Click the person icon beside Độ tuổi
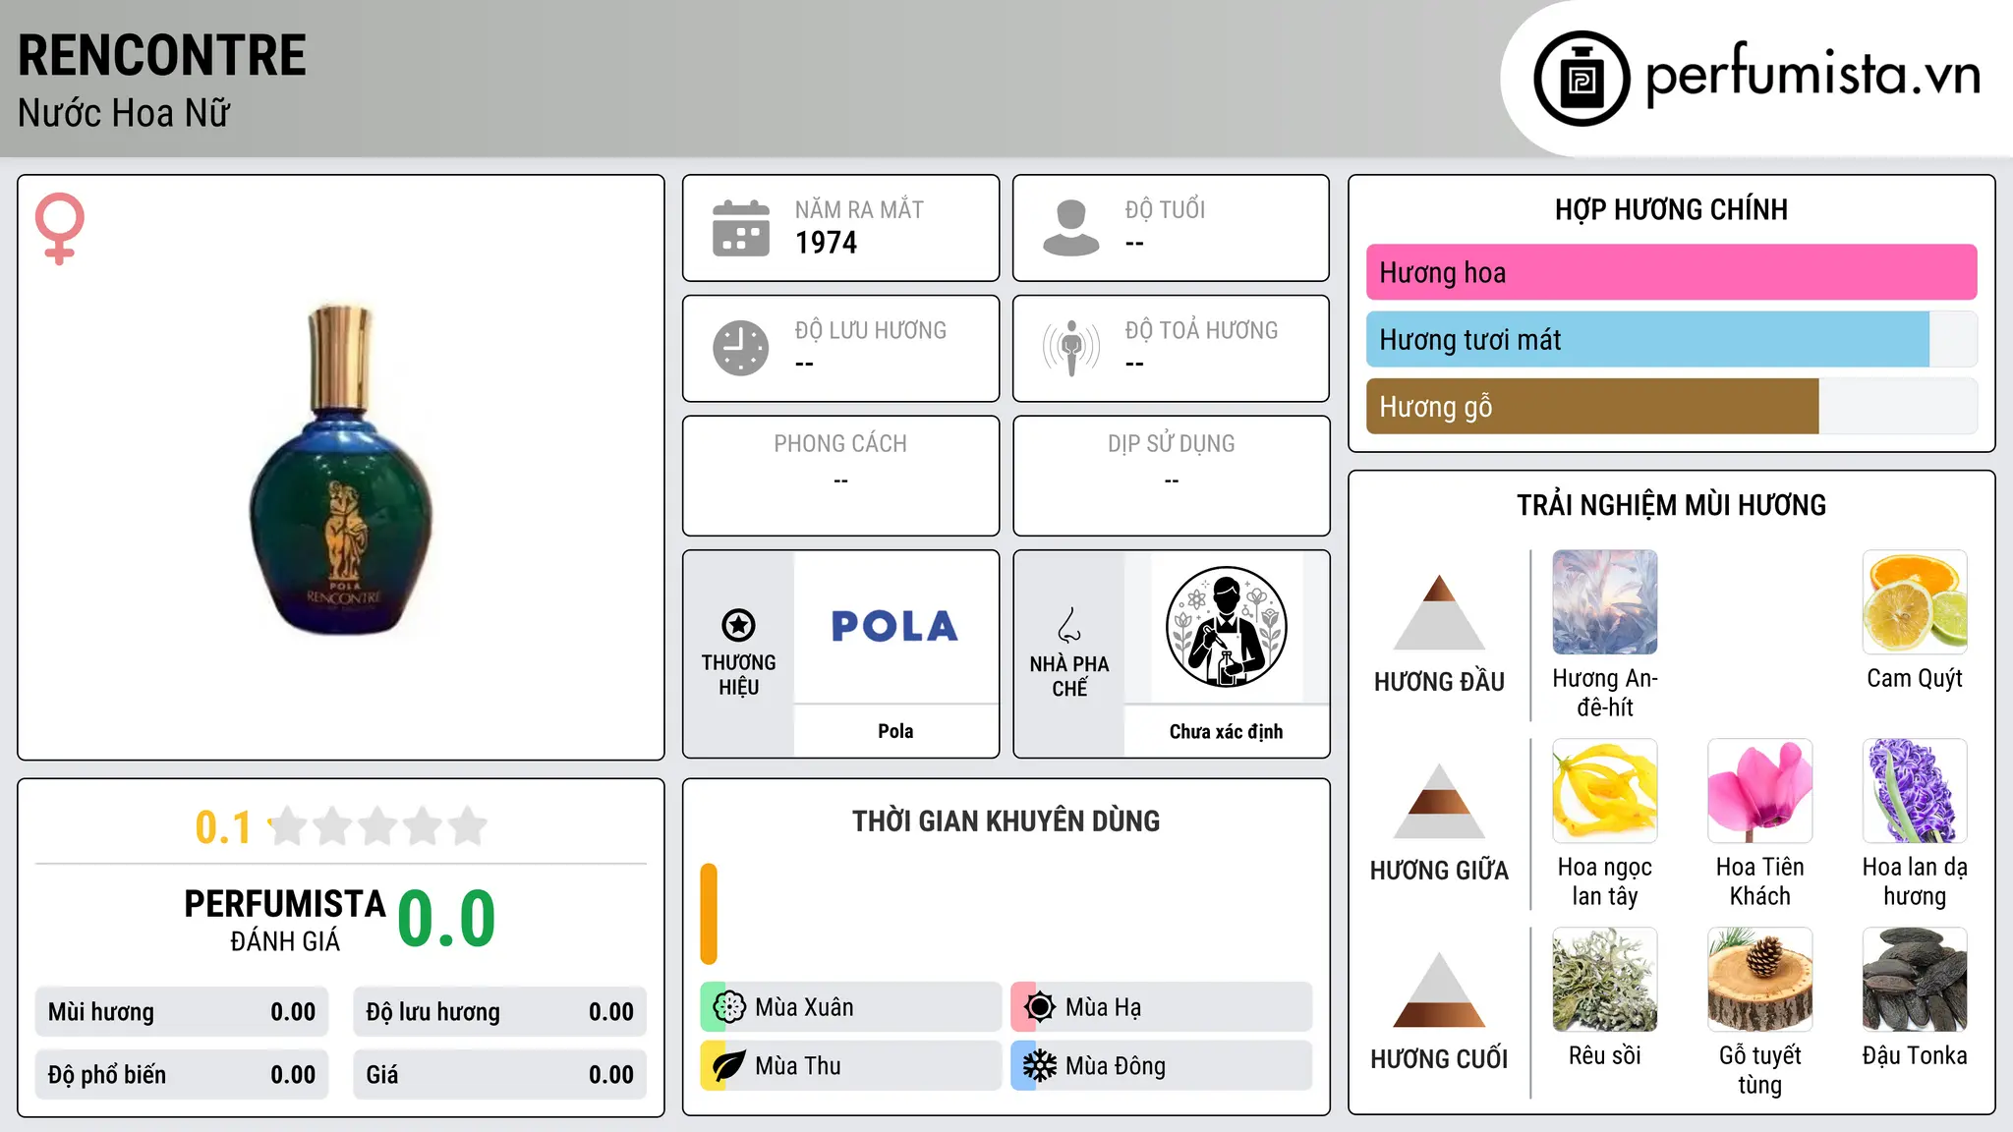2013x1132 pixels. click(x=1070, y=228)
